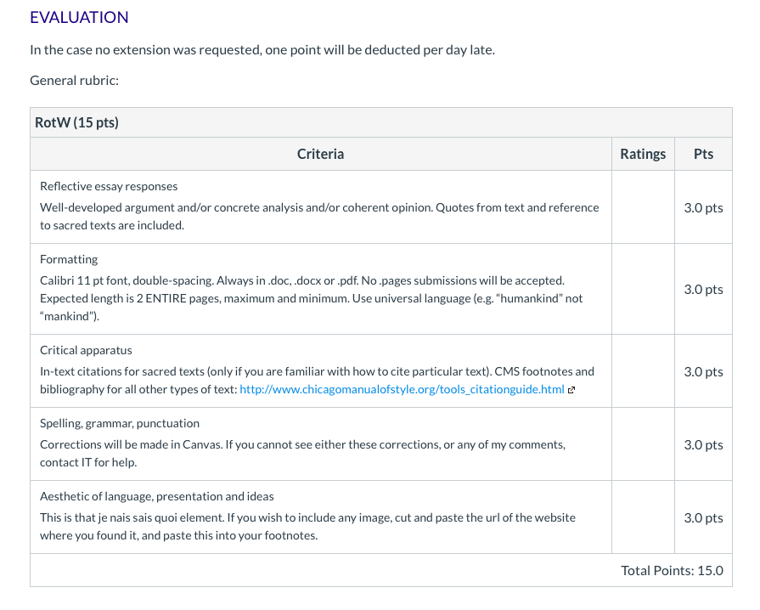The width and height of the screenshot is (760, 610).
Task: Open the Chicago Manual of Style citation guide link
Action: tap(402, 389)
